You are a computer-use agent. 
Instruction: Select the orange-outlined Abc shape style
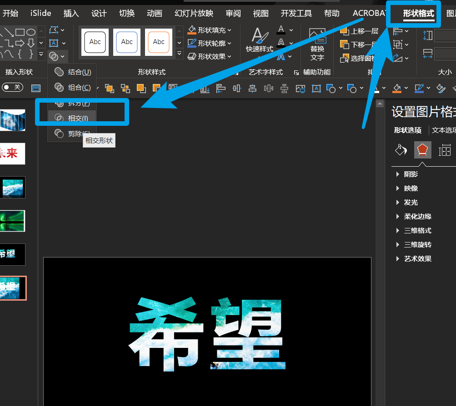(x=159, y=42)
